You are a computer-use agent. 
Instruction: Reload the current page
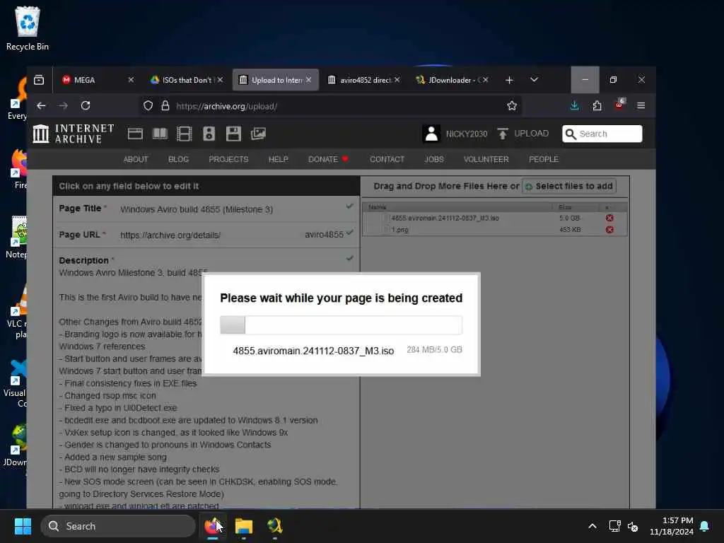(x=86, y=106)
